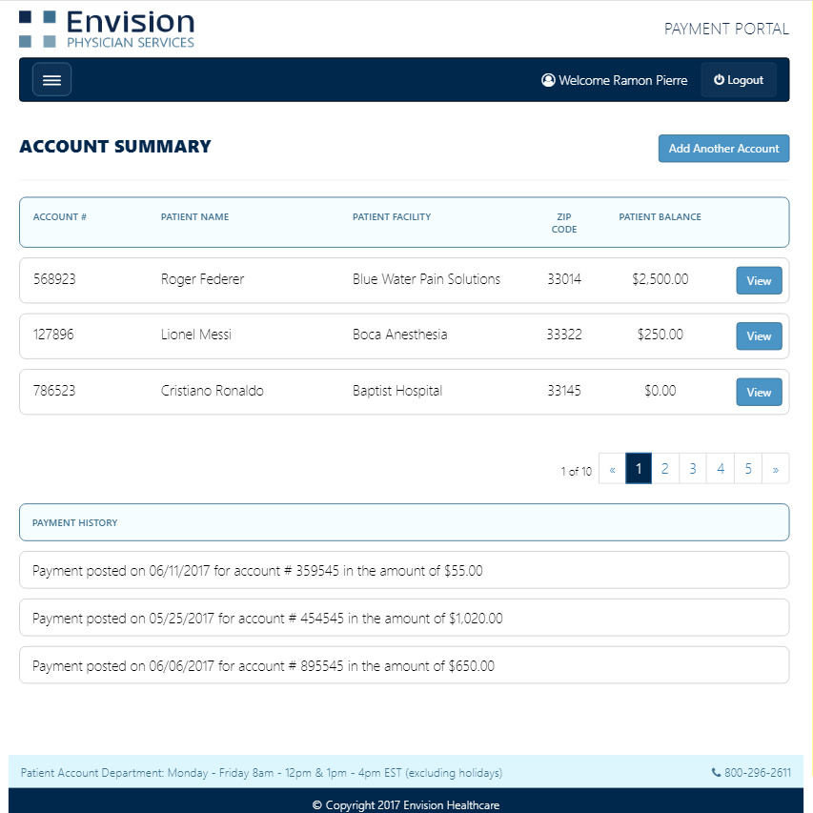Click zip code 33145

point(564,391)
